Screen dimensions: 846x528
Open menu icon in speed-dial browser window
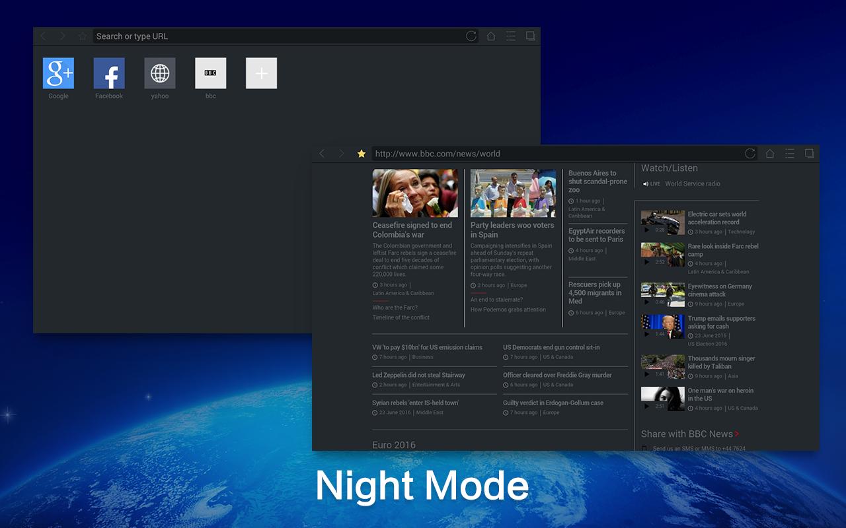[x=511, y=36]
